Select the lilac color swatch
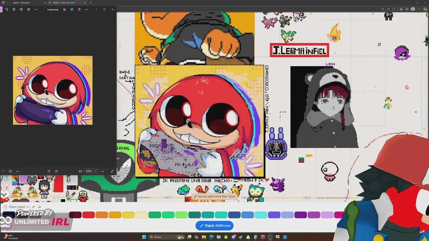The height and width of the screenshot is (241, 429). pos(327,215)
